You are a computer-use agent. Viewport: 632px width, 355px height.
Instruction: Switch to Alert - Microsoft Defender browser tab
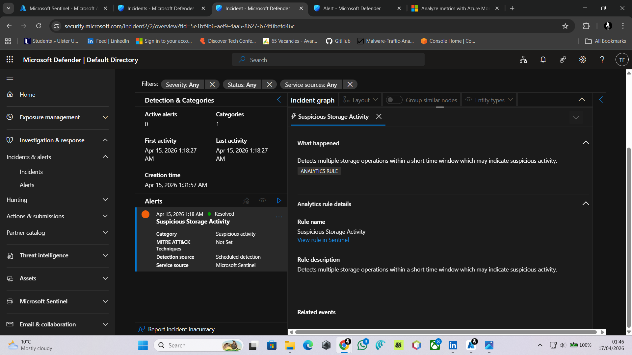[x=352, y=8]
